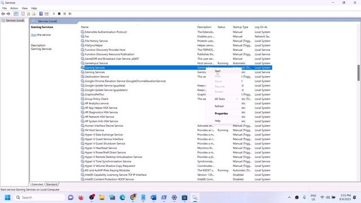The image size is (361, 203).
Task: Choose Help in the context menu
Action: pyautogui.click(x=218, y=121)
